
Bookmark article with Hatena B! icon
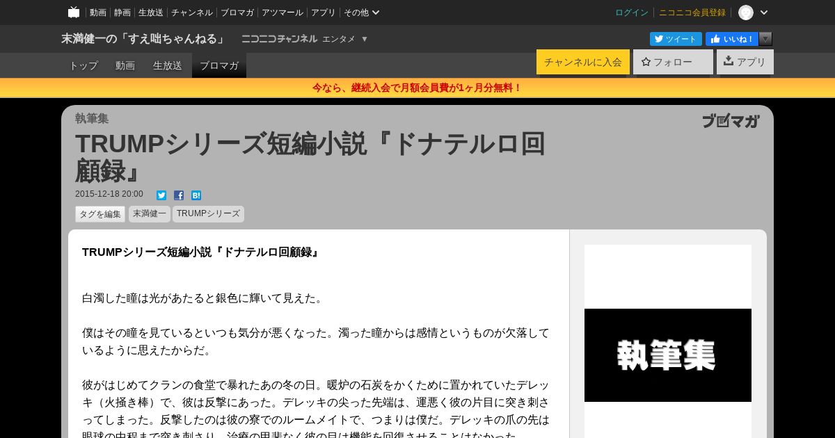click(196, 195)
